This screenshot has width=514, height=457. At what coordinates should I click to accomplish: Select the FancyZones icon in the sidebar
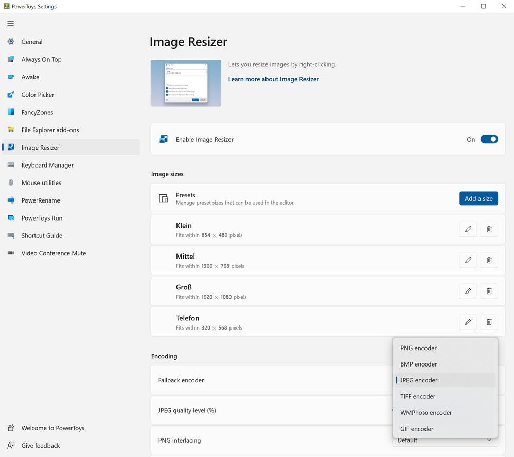[10, 112]
